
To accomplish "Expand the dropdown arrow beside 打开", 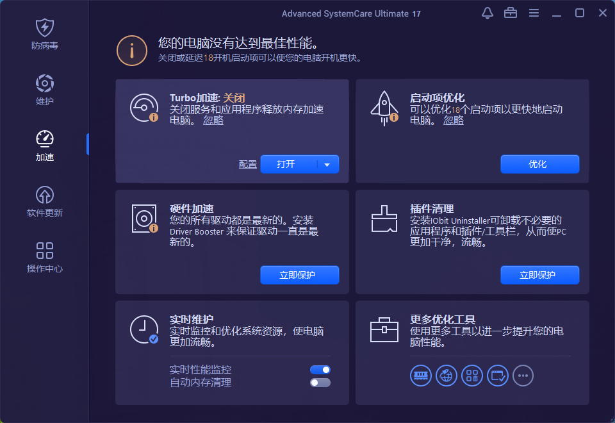I will click(x=327, y=165).
